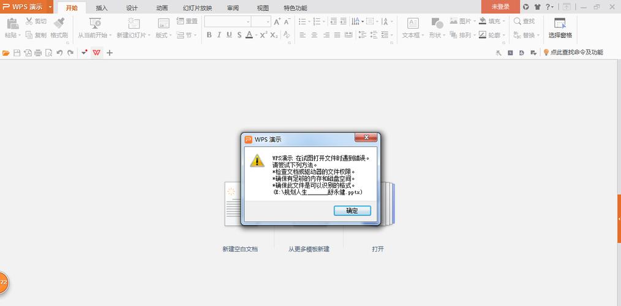The width and height of the screenshot is (621, 306).
Task: Click the print quick-access icon
Action: coord(38,53)
